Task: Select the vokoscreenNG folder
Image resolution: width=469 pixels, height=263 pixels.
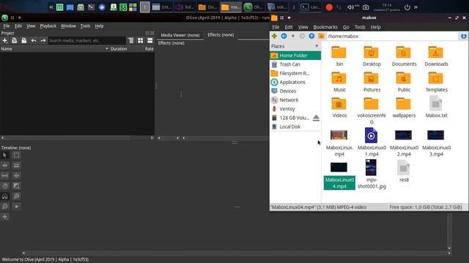Action: [372, 110]
